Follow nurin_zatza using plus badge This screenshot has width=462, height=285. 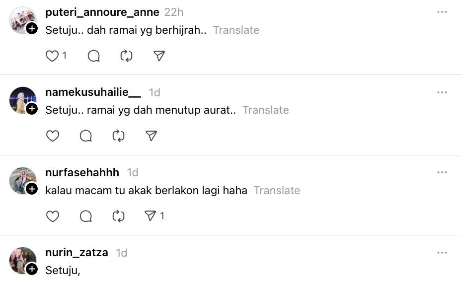[32, 269]
